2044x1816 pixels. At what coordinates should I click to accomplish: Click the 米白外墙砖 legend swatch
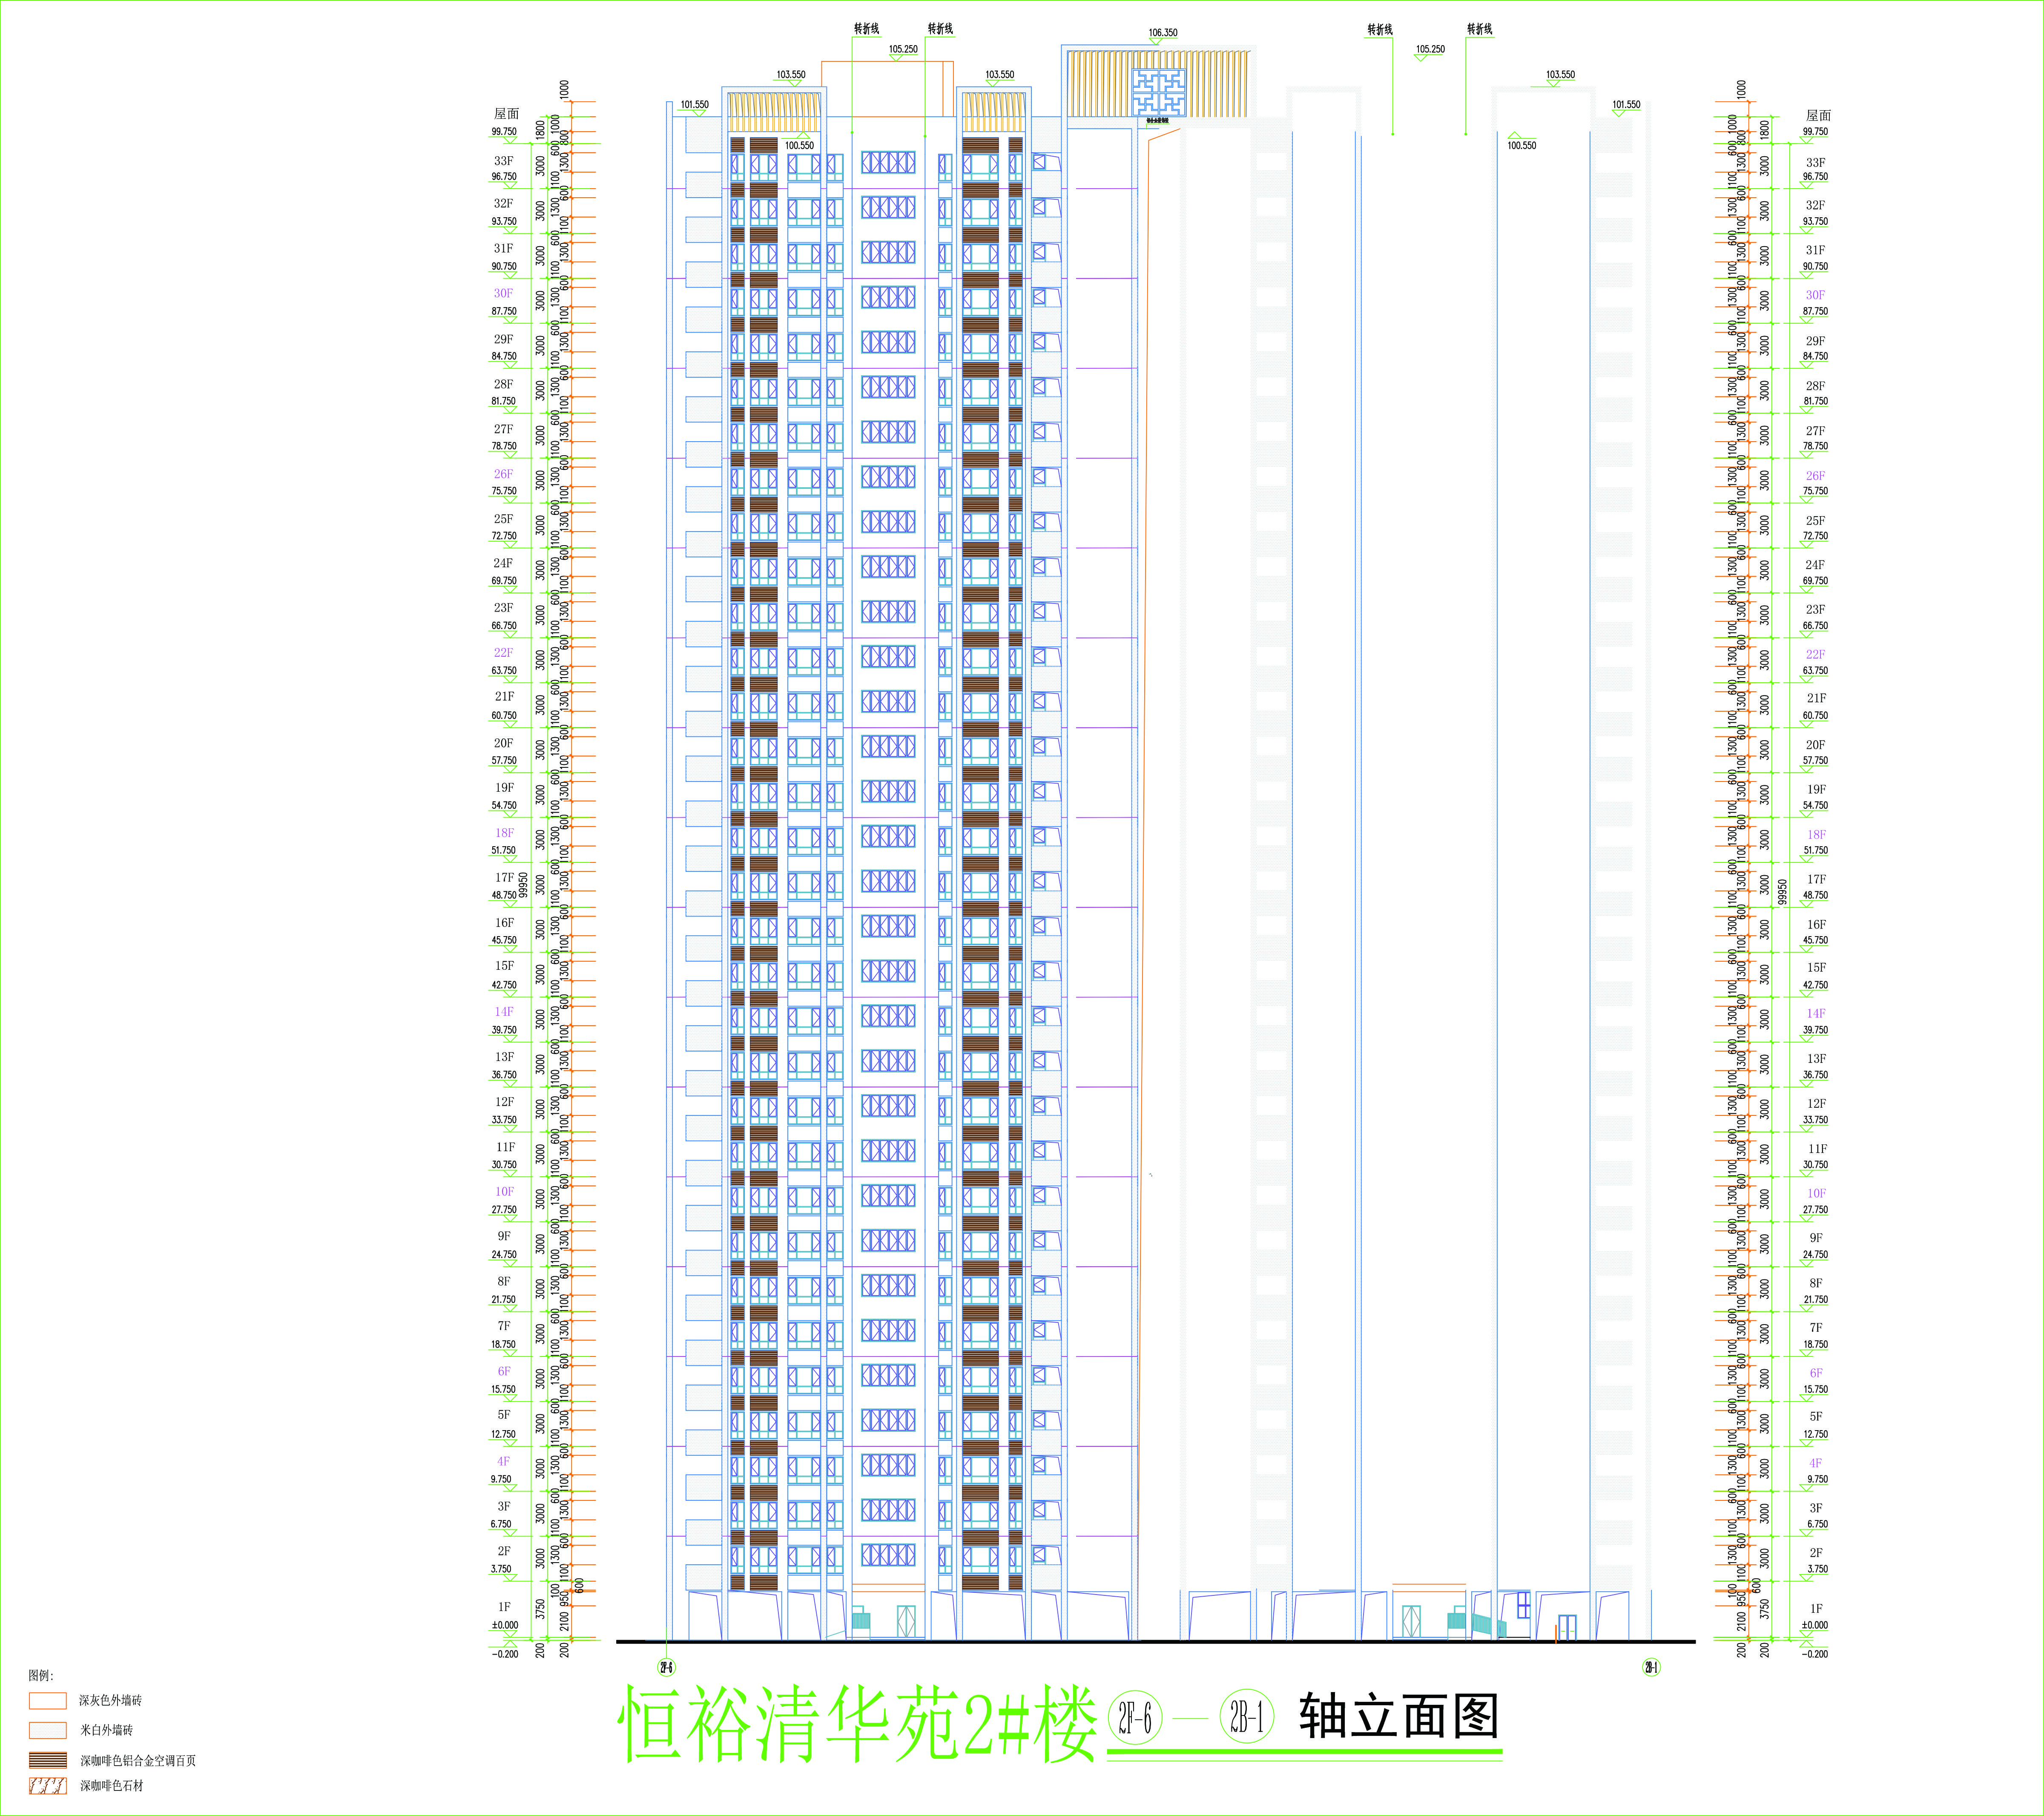pos(48,1730)
